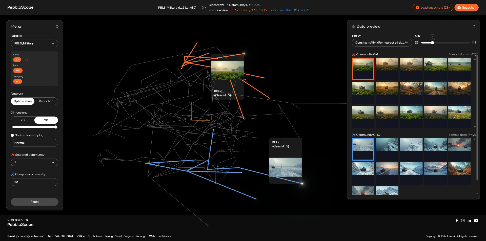Open LinkedIn social icon in footer

pyautogui.click(x=469, y=221)
